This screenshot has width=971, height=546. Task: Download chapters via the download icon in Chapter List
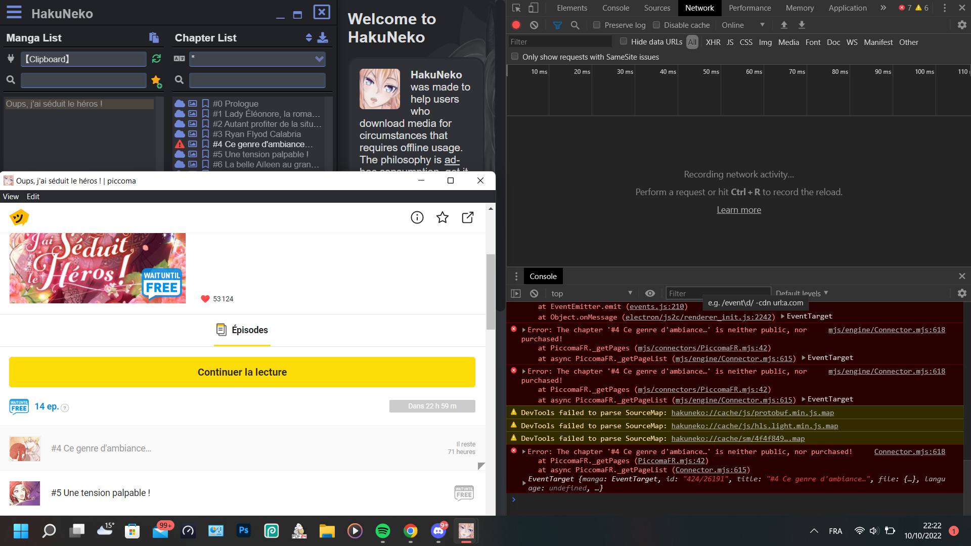(x=323, y=37)
